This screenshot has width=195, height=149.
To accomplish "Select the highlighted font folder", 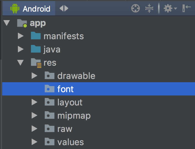I will [x=99, y=89].
